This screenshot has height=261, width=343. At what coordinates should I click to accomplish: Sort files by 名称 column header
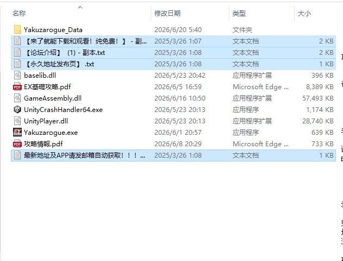coord(19,14)
